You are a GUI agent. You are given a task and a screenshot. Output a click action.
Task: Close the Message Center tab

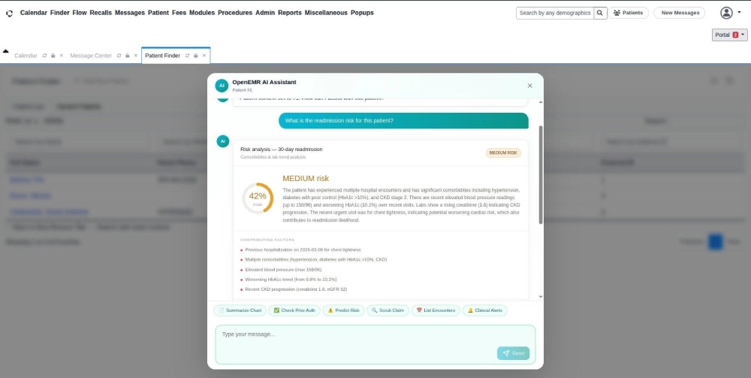[x=135, y=56]
